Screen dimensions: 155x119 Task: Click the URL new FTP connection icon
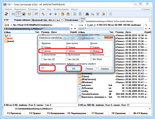point(80,14)
